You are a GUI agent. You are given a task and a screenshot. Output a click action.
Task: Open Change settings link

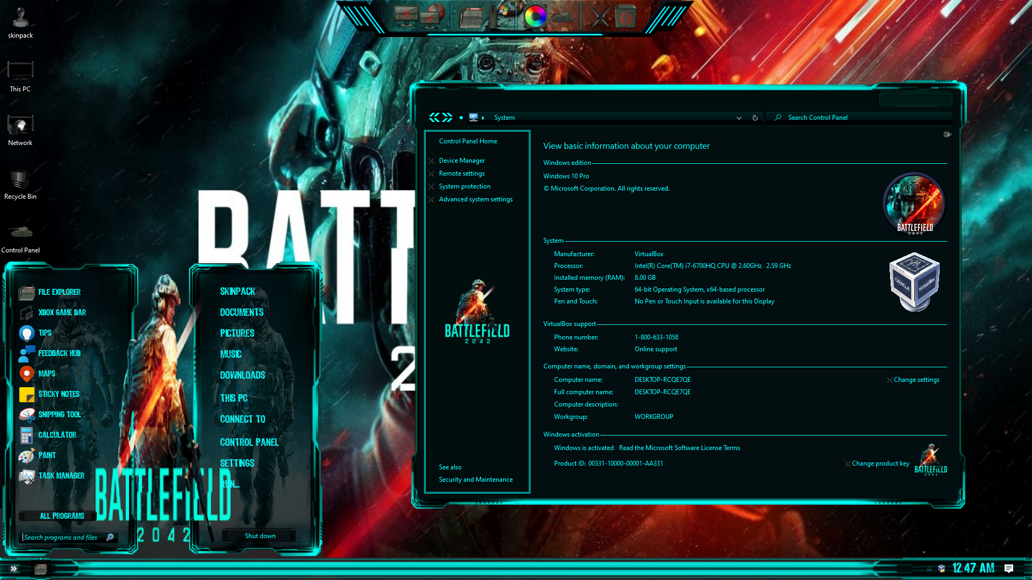(x=916, y=380)
